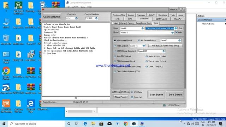Open the Read/Format Flash sub-tab

(x=144, y=23)
